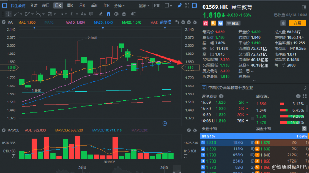Toggle the overlay compare switch icon

[x=134, y=14]
